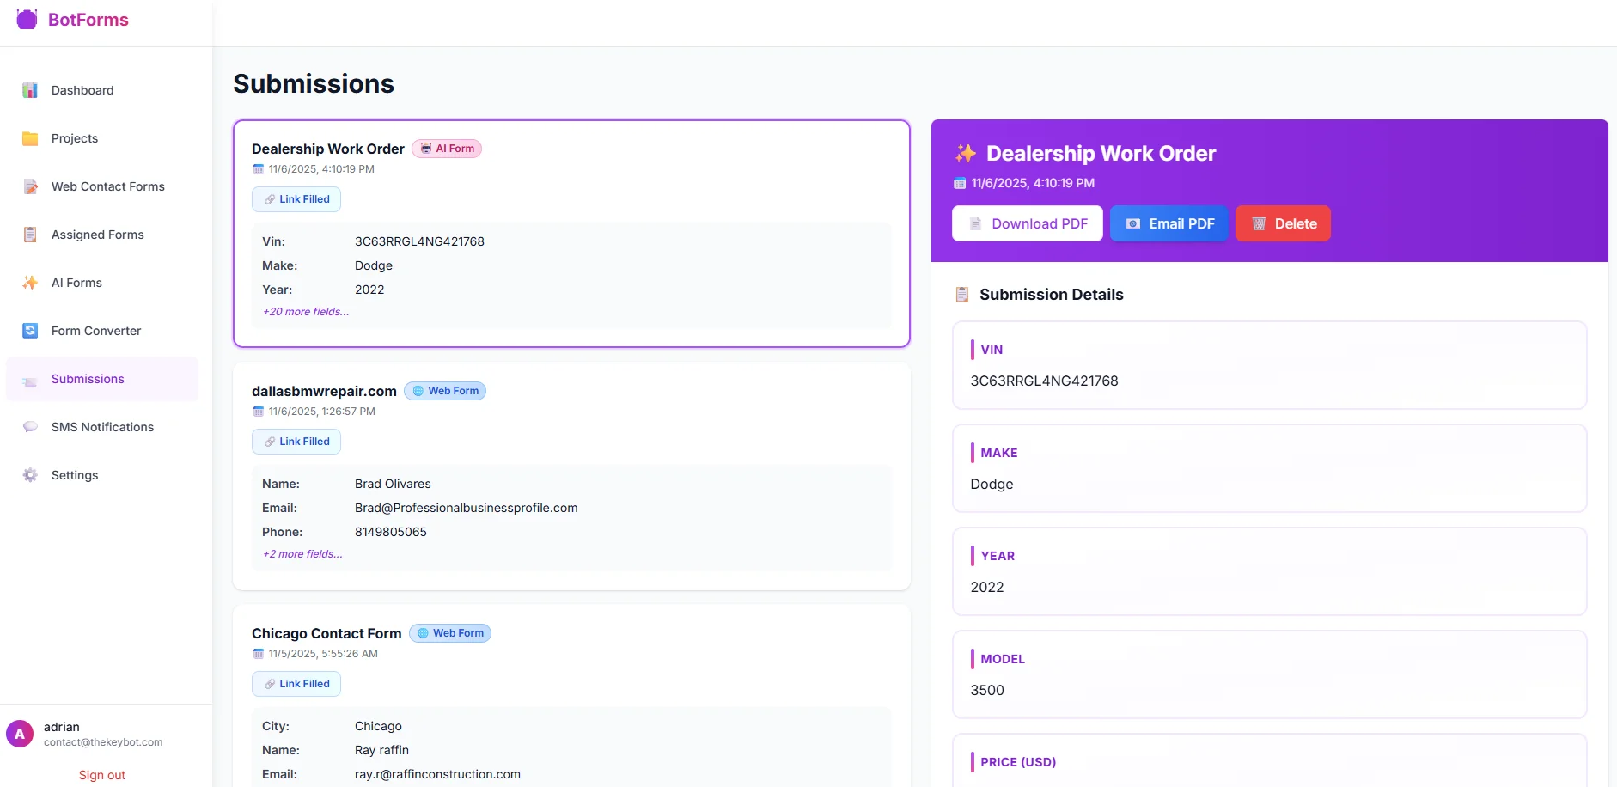Screen dimensions: 1617x787
Task: Open Web Contact Forms section
Action: tap(107, 186)
